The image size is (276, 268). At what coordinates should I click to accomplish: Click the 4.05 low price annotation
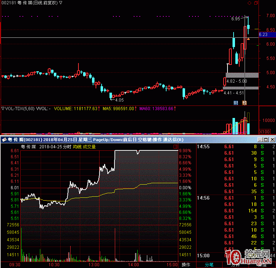[119, 100]
